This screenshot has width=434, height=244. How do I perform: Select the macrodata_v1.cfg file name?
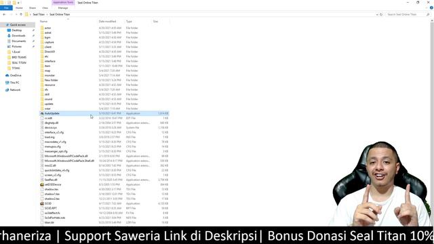click(56, 142)
